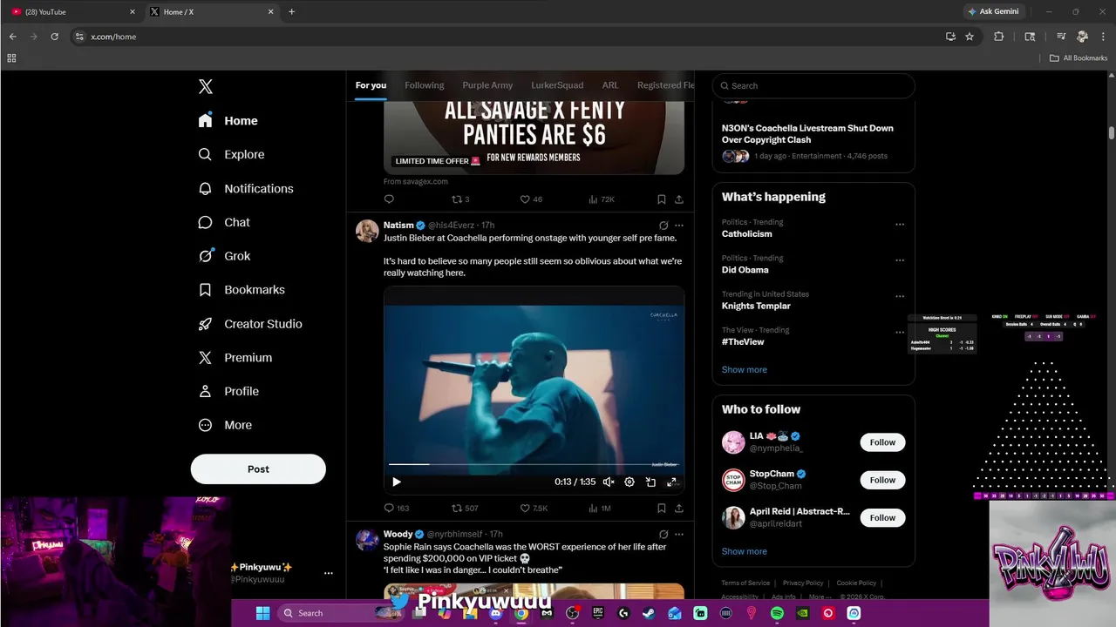Open Steam from the taskbar
Screen dimensions: 1116x627
click(x=649, y=613)
